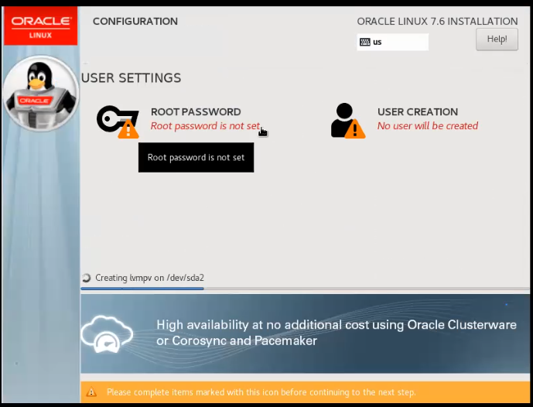Click the installation progress bar
Viewport: 533px width, 407px height.
click(306, 289)
